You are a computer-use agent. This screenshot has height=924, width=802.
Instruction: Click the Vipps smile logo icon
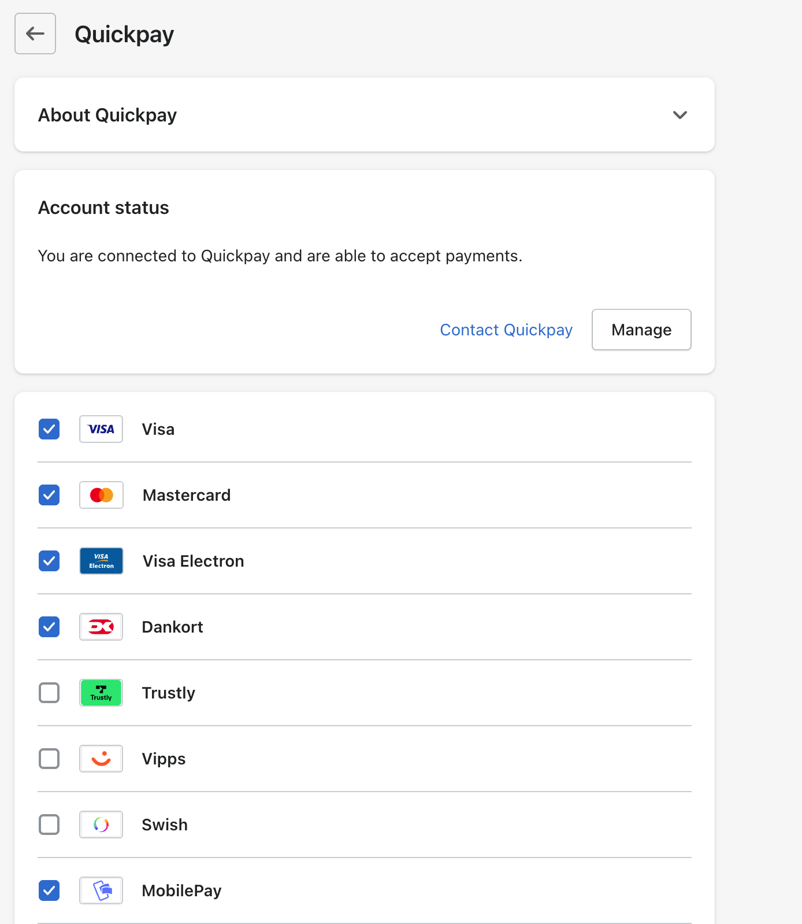coord(101,759)
